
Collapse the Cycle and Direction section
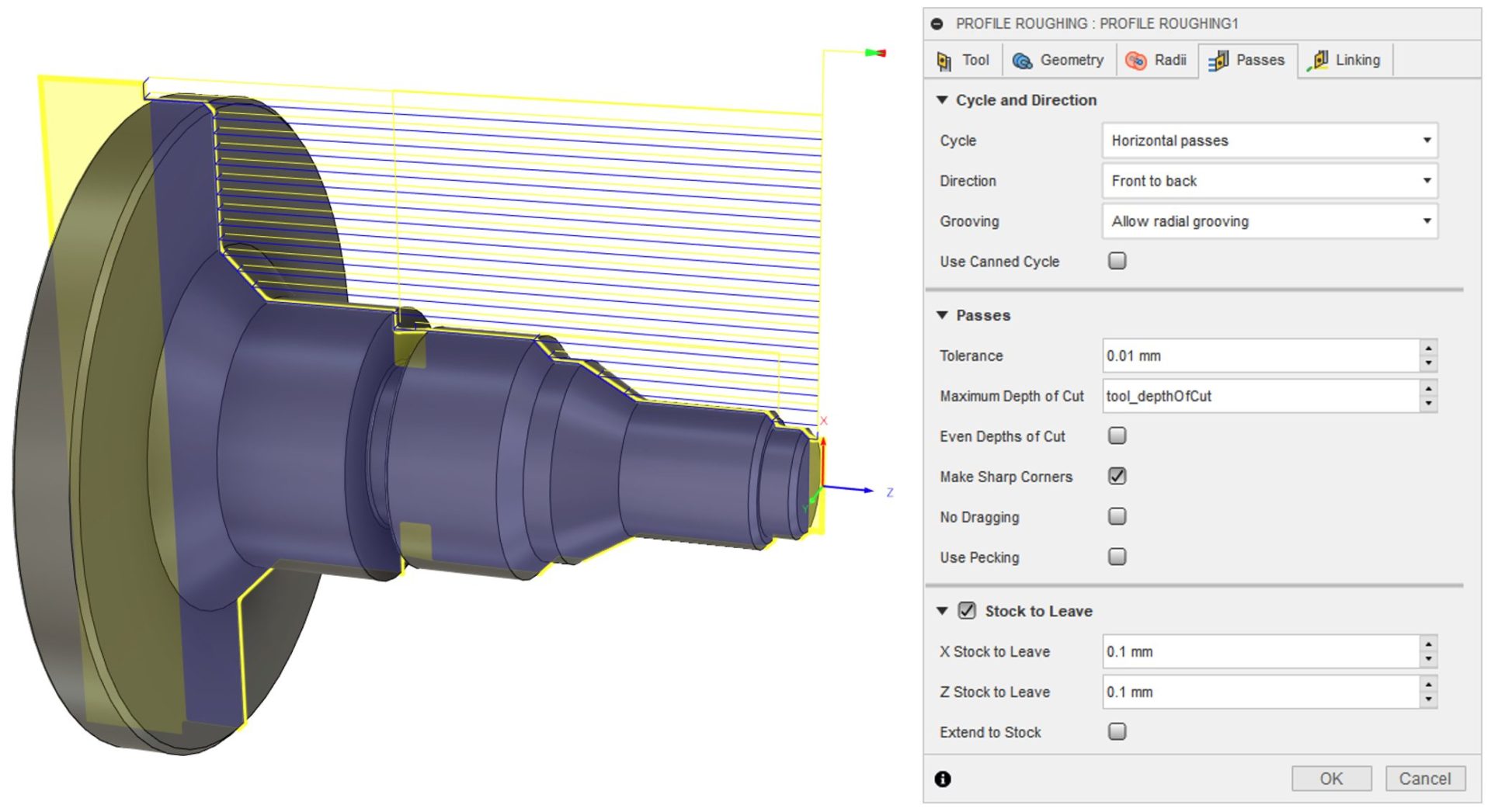click(x=943, y=100)
